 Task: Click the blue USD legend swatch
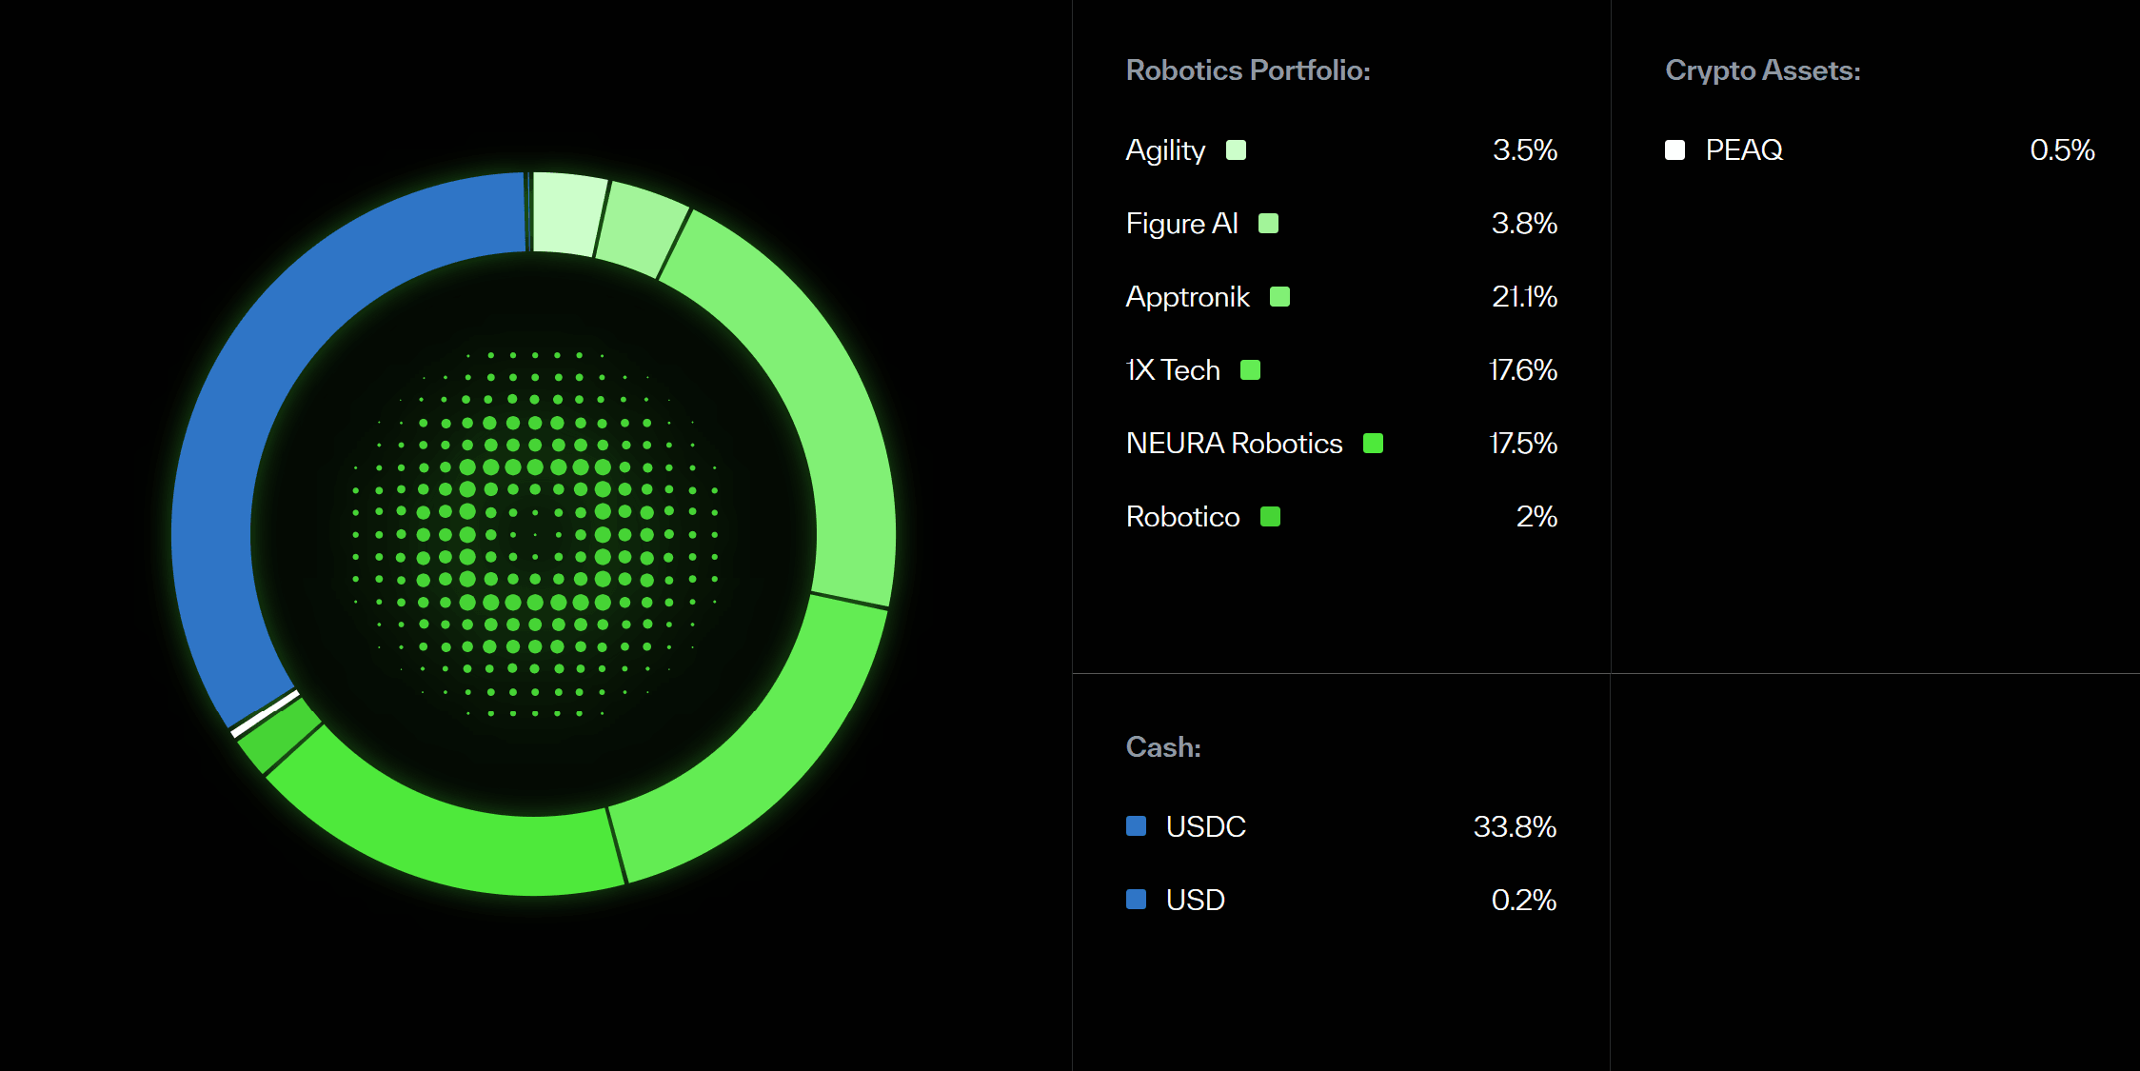(x=1136, y=900)
